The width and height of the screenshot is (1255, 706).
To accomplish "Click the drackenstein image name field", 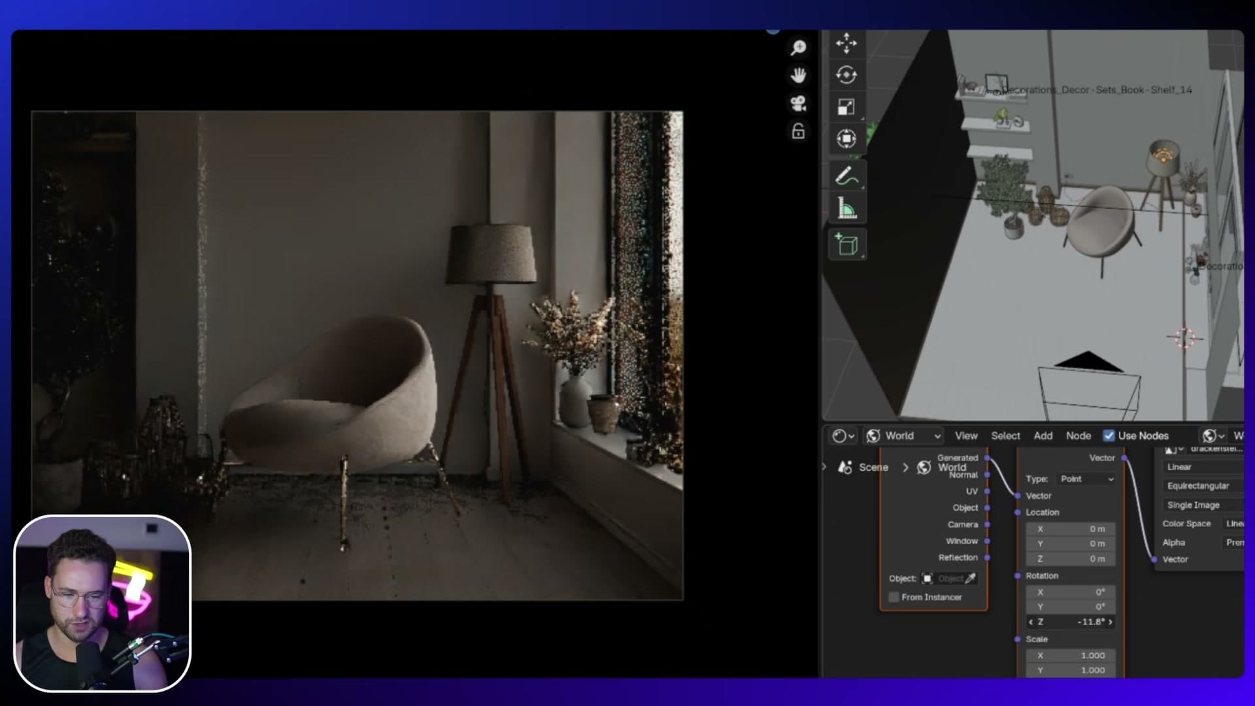I will pos(1216,449).
